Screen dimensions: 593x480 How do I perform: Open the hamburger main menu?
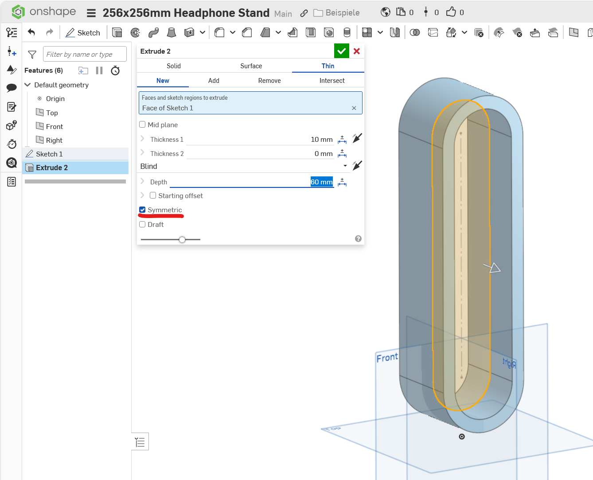tap(91, 13)
